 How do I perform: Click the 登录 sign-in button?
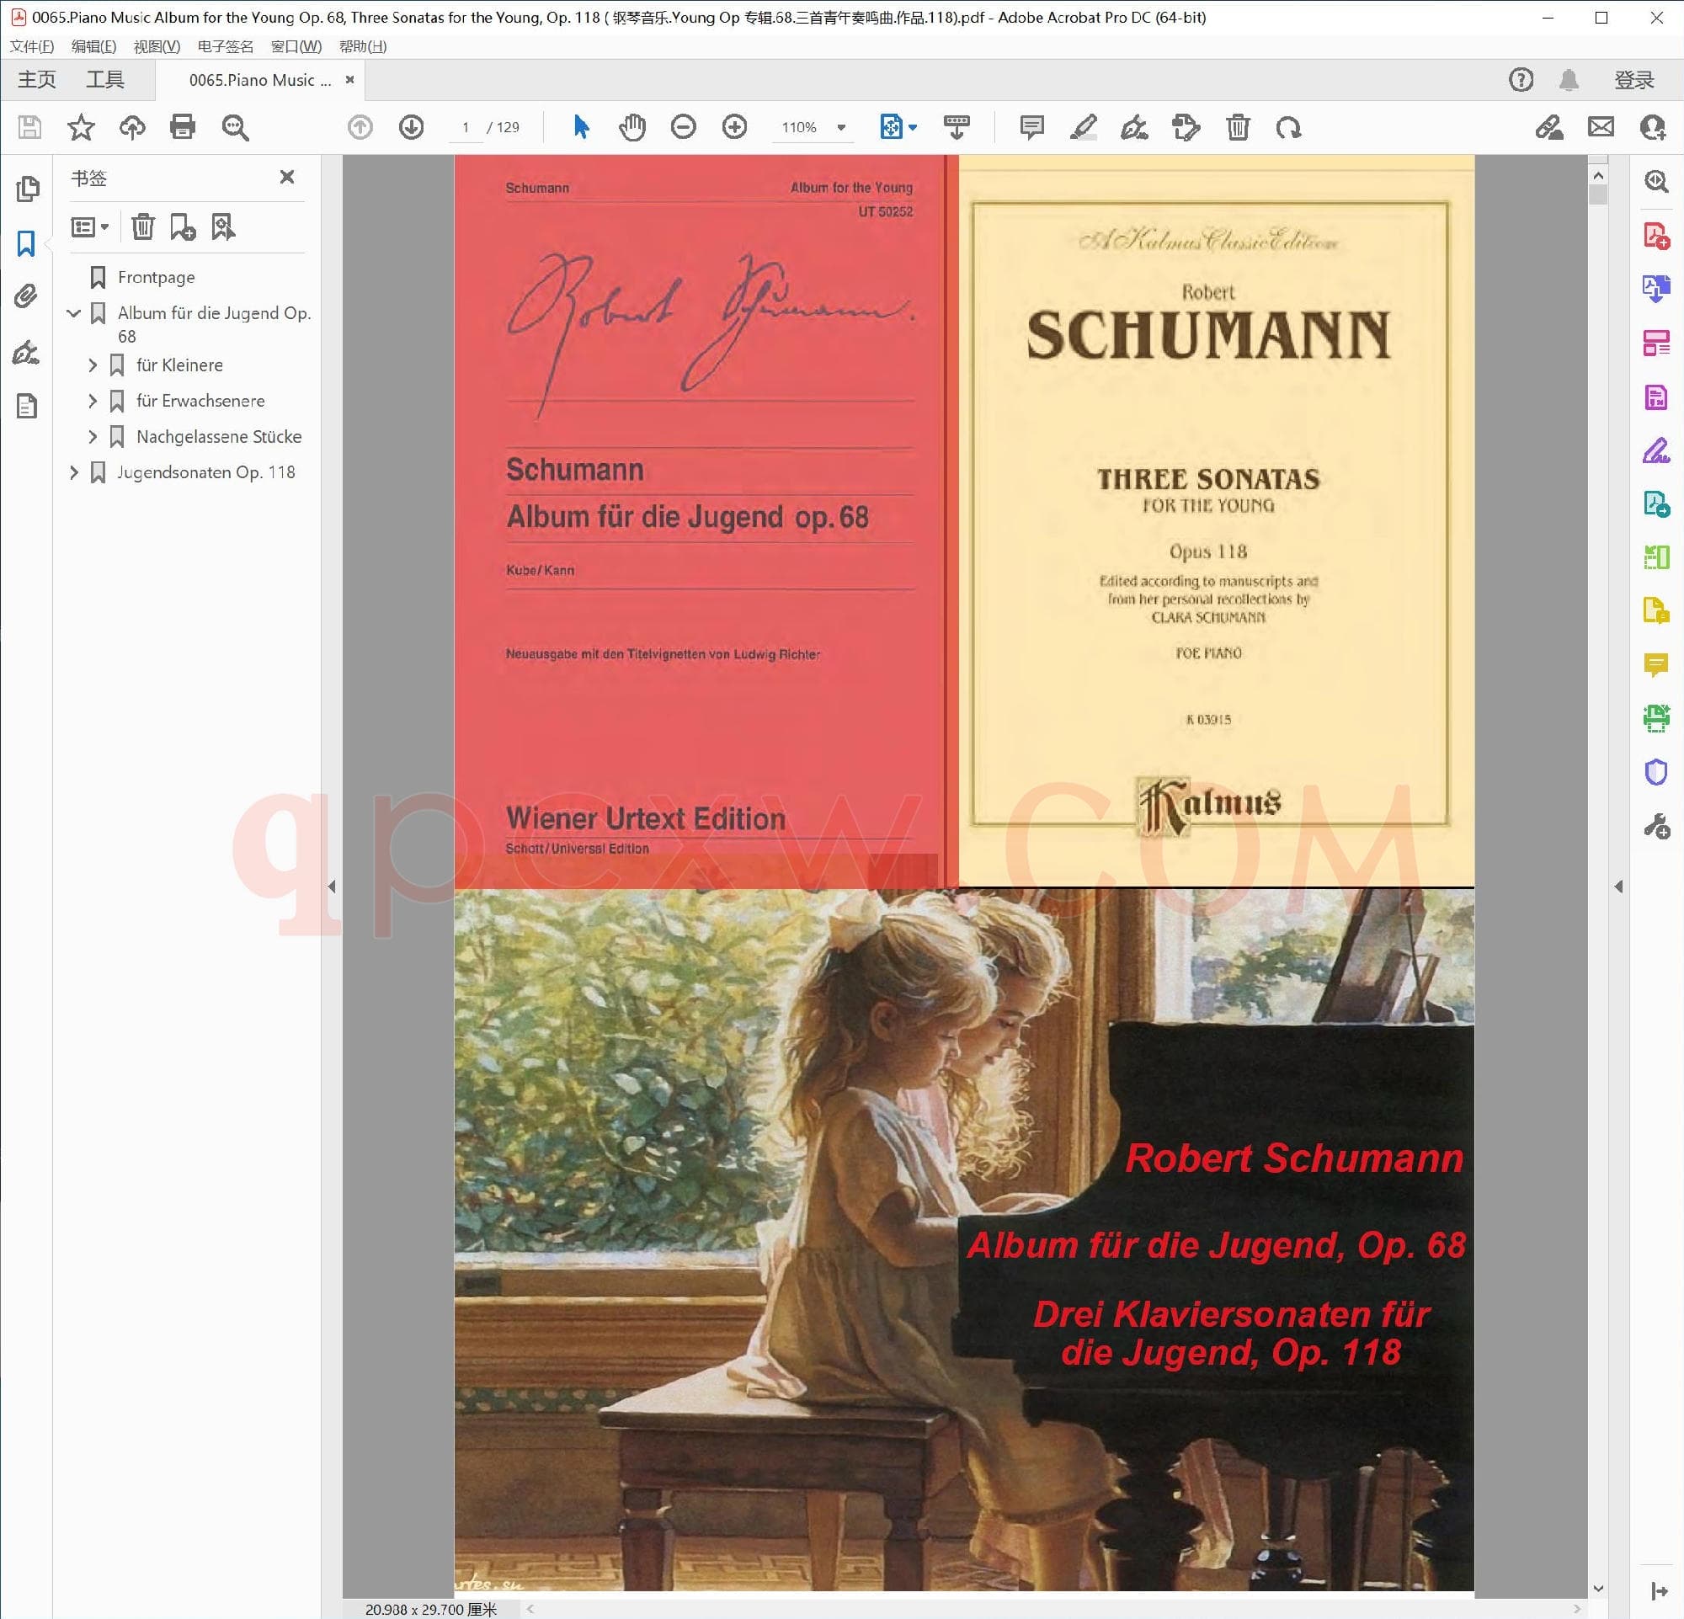coord(1633,80)
